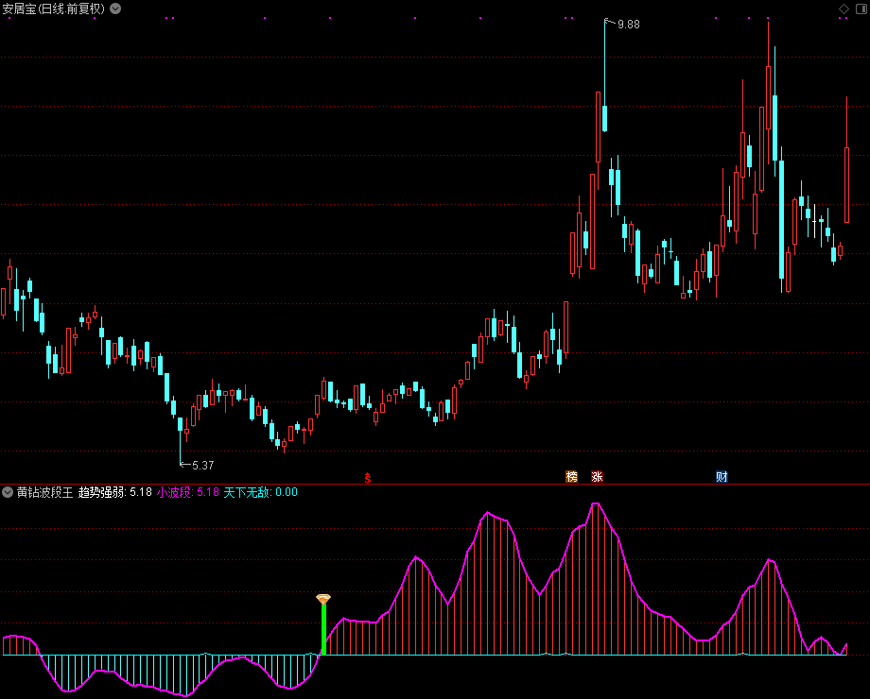Open the 财 marker icon
Image resolution: width=870 pixels, height=699 pixels.
tap(722, 477)
